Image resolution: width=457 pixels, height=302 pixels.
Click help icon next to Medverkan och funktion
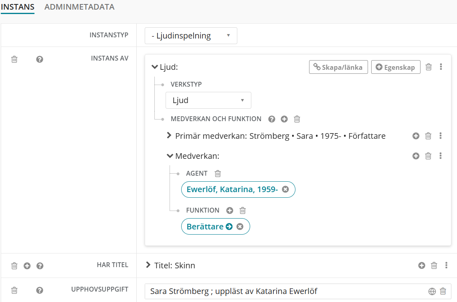click(272, 119)
